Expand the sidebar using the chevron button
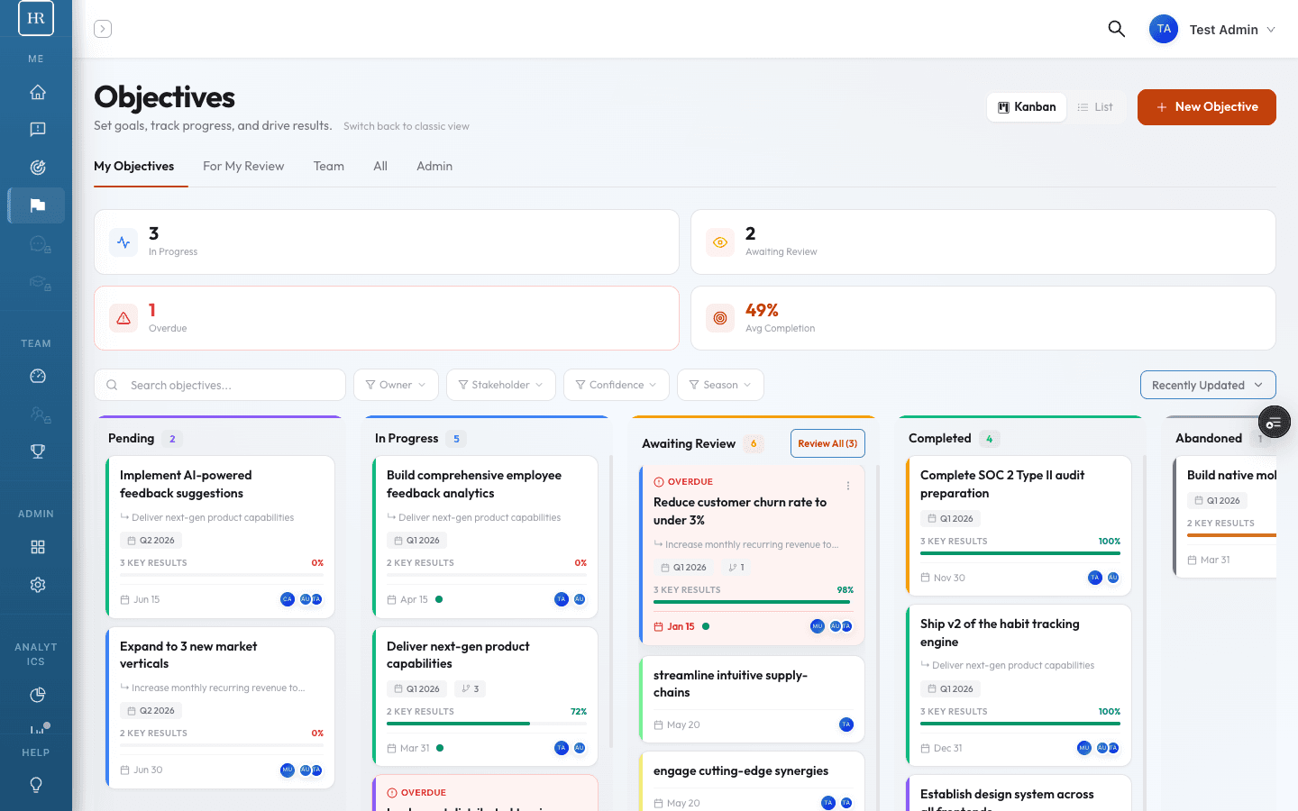This screenshot has height=811, width=1298. [102, 28]
